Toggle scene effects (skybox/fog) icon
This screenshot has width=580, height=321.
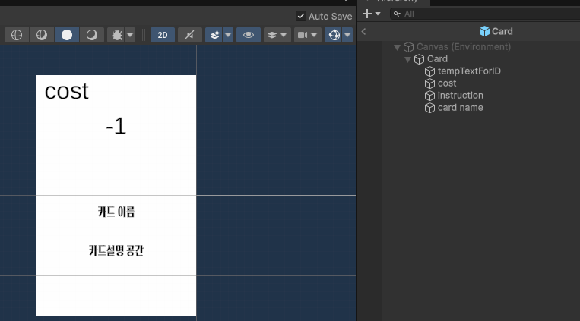[214, 35]
